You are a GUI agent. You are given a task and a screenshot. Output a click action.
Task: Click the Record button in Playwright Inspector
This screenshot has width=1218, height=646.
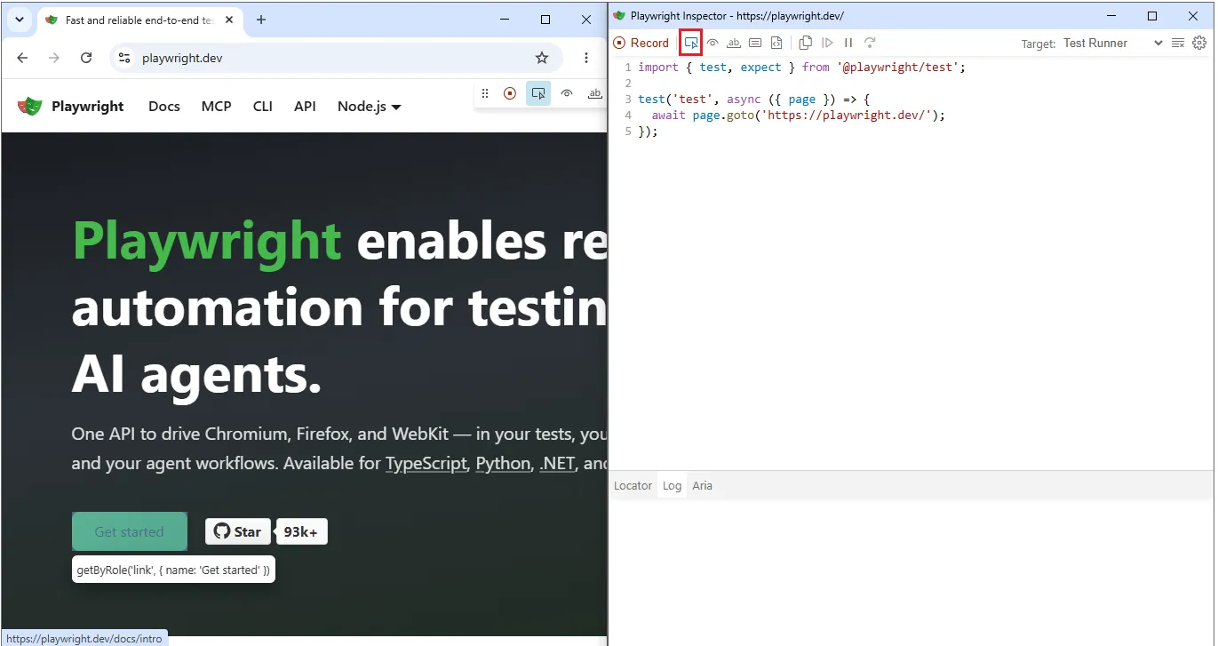(x=641, y=43)
